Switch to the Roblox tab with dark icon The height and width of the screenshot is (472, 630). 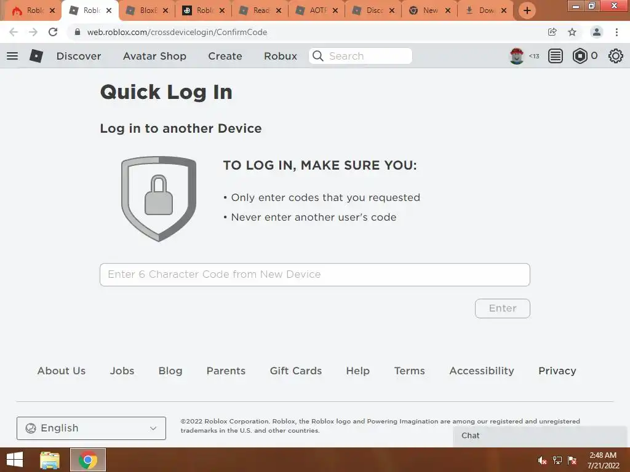[203, 10]
